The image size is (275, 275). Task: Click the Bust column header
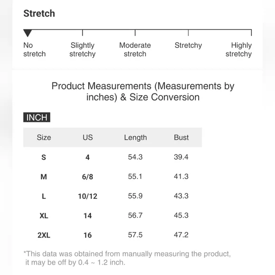[x=181, y=137]
